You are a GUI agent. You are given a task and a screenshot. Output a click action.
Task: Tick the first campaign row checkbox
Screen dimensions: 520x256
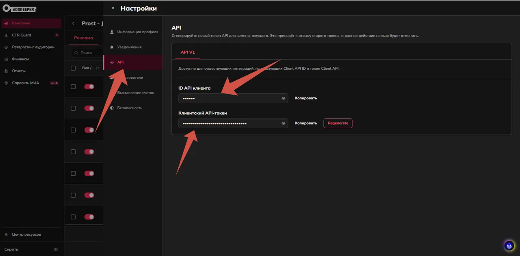(73, 86)
